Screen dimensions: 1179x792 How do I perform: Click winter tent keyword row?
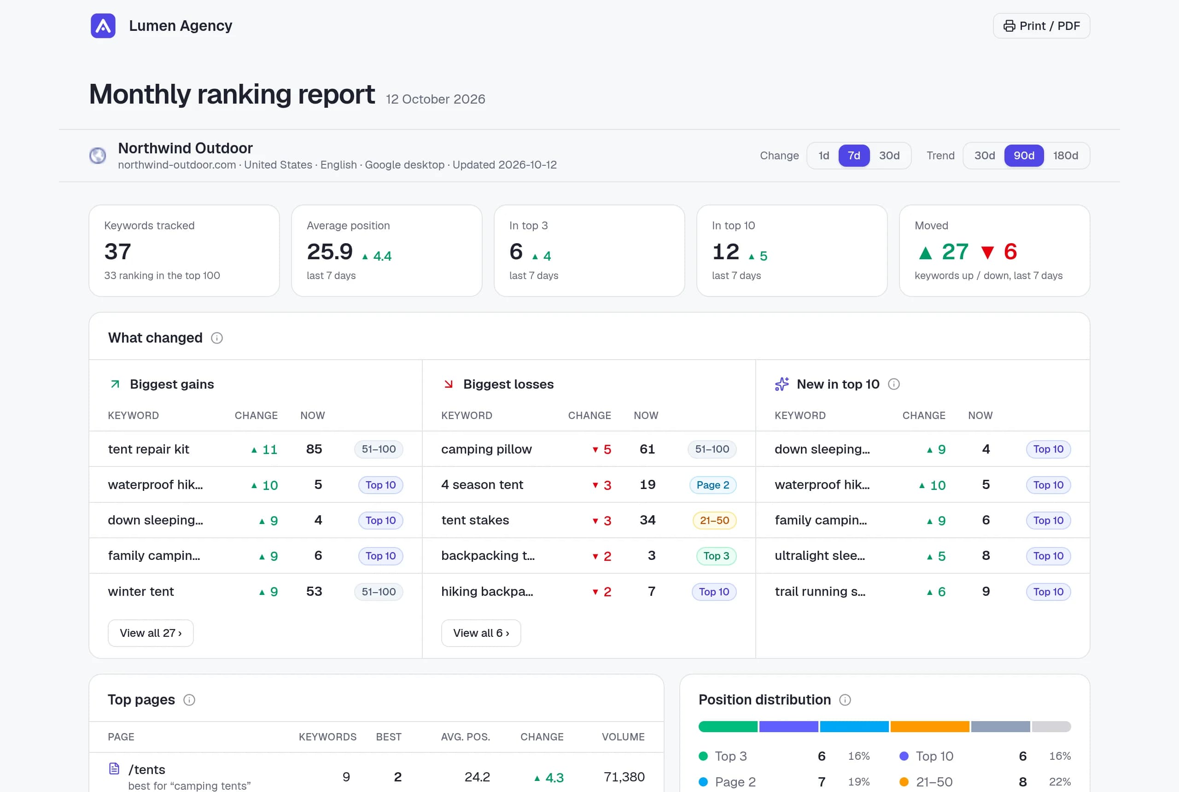tap(255, 592)
